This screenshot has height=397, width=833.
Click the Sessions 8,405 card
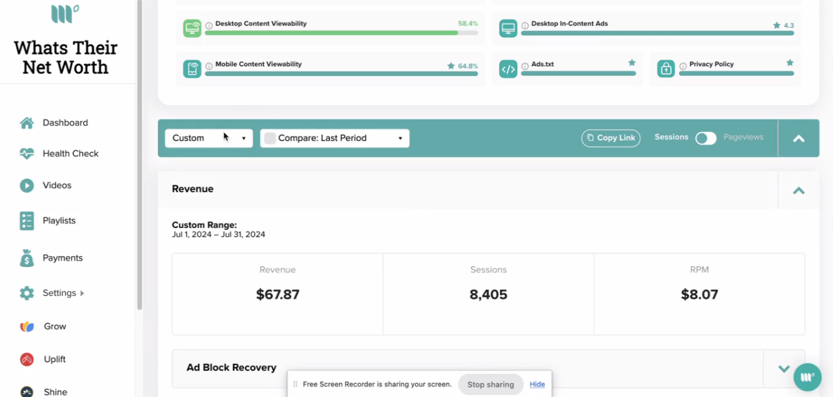point(489,294)
